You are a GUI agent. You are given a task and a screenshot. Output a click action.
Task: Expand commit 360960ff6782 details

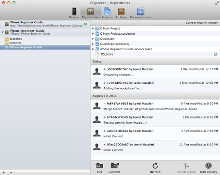[104, 69]
